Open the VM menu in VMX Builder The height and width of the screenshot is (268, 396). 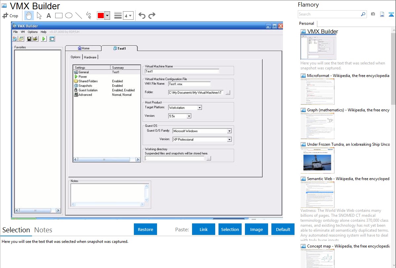(23, 32)
